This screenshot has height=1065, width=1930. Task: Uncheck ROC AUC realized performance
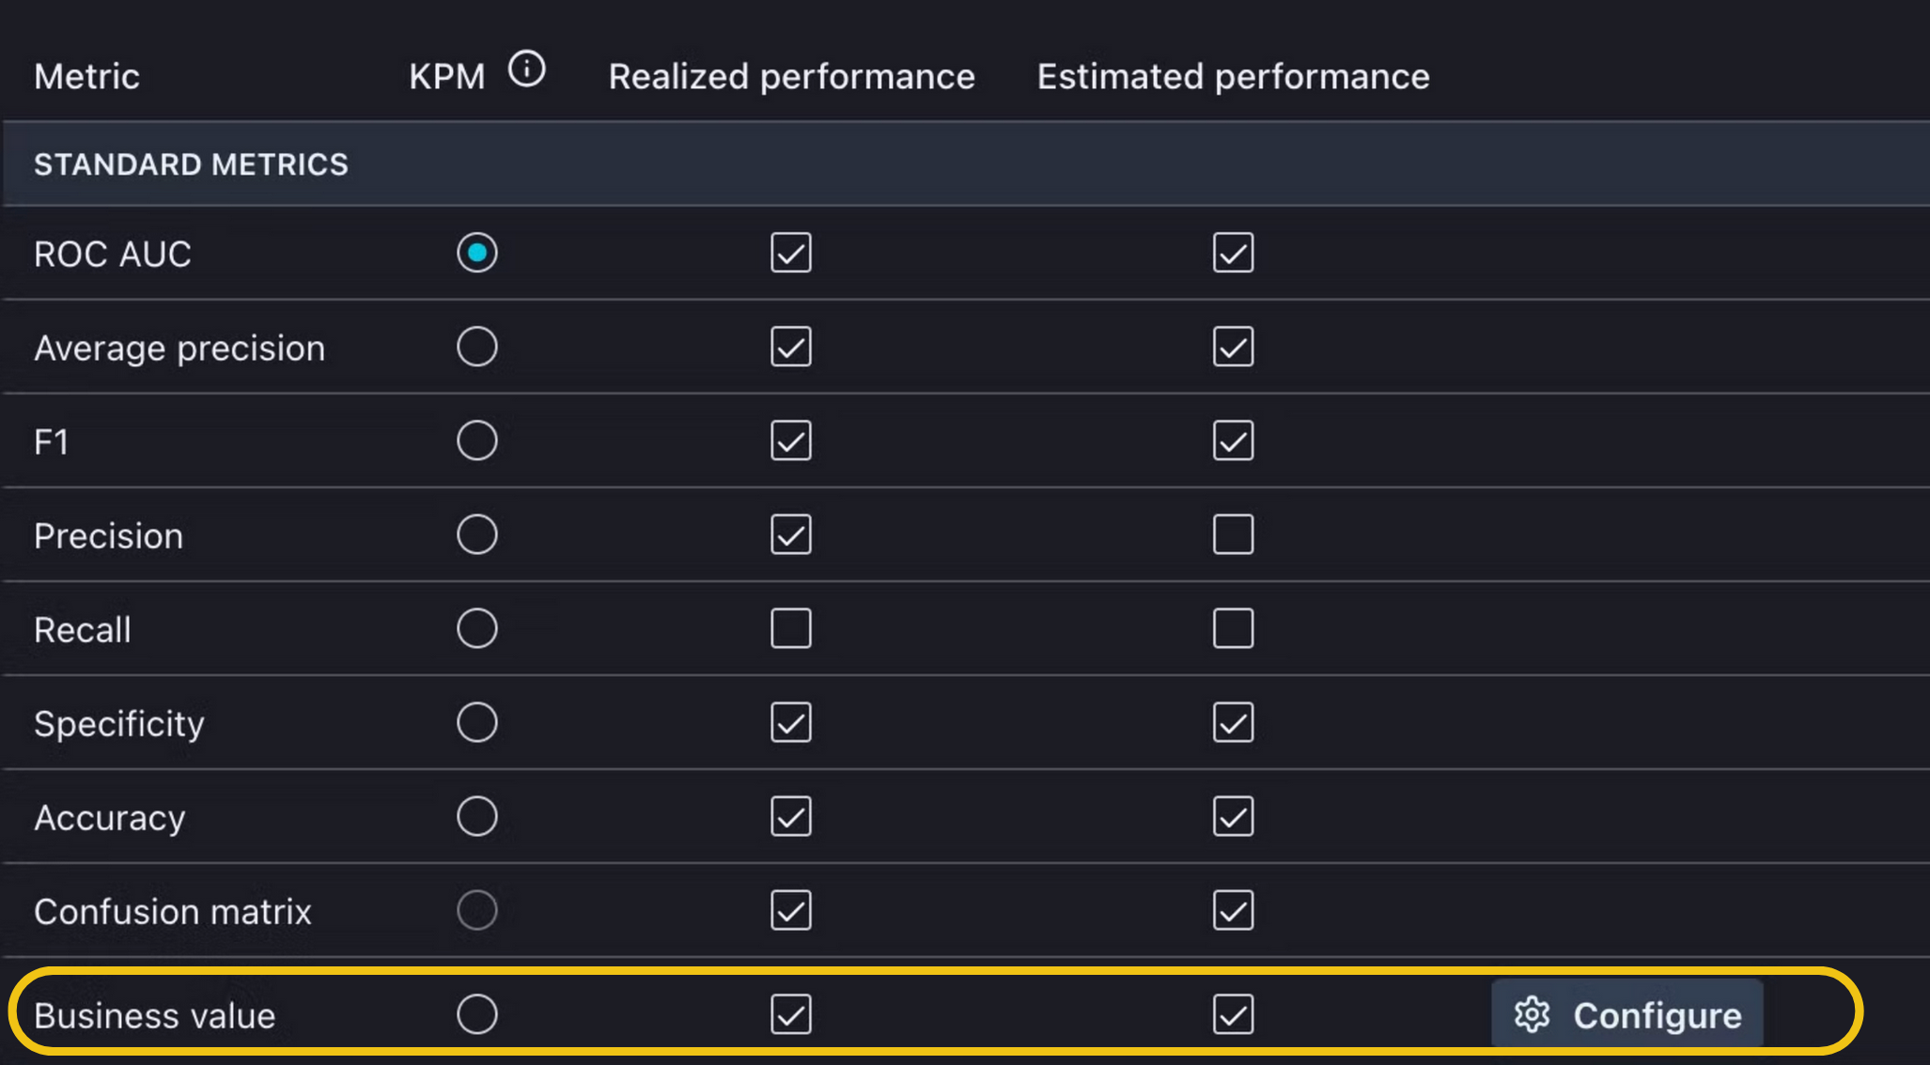(x=790, y=252)
